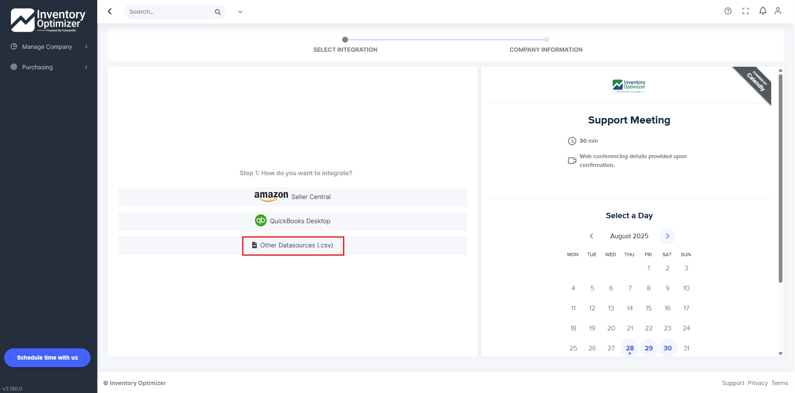Click the clock icon beside 30 min
795x393 pixels.
point(572,141)
